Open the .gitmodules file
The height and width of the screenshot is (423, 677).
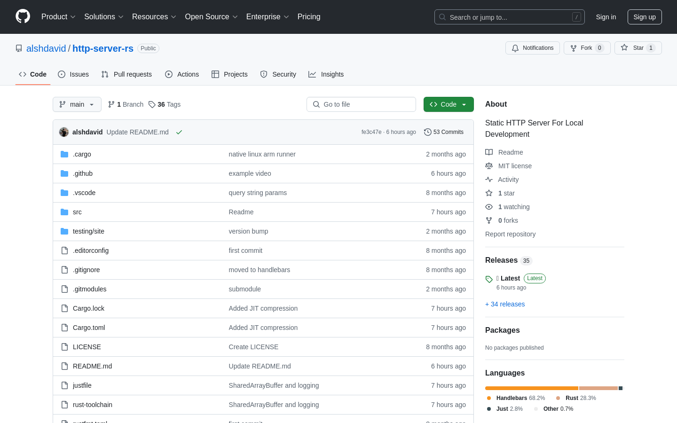(x=90, y=289)
